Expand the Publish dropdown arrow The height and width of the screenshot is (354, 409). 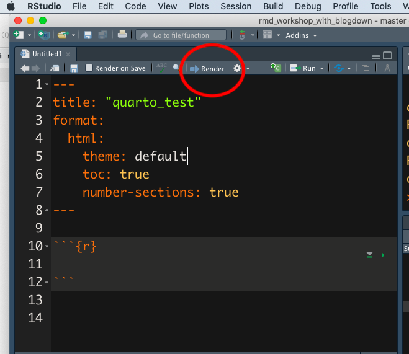click(349, 69)
